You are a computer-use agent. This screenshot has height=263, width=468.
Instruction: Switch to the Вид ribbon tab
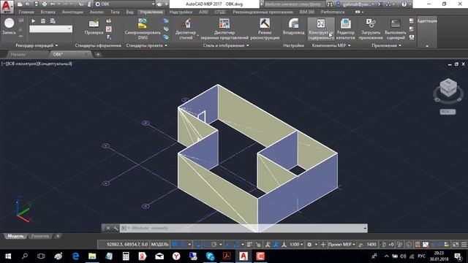click(129, 12)
